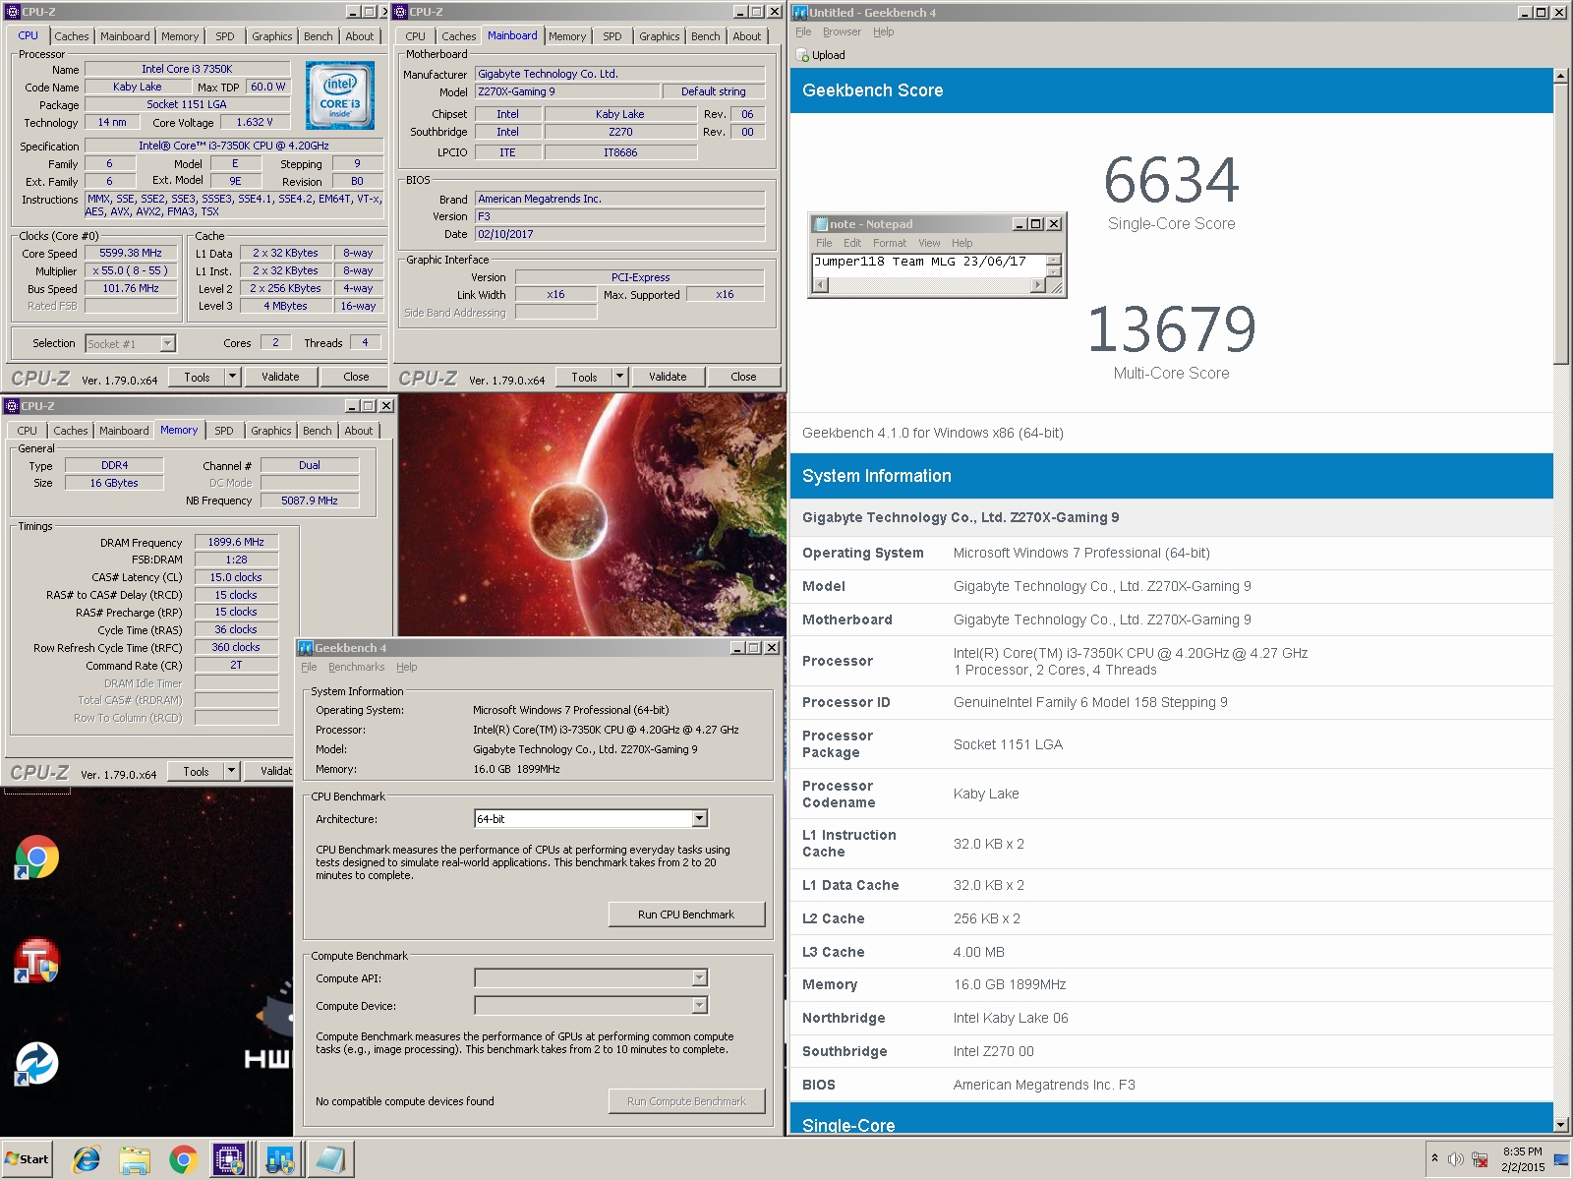Click Notepad horizontal scrollbar left arrow
Viewport: 1573px width, 1180px height.
pyautogui.click(x=821, y=285)
